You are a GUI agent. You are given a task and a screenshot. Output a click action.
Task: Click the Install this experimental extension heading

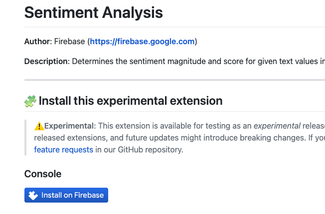tap(131, 101)
